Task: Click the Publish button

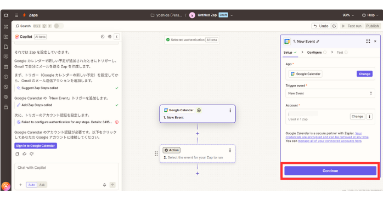Action: tap(372, 26)
